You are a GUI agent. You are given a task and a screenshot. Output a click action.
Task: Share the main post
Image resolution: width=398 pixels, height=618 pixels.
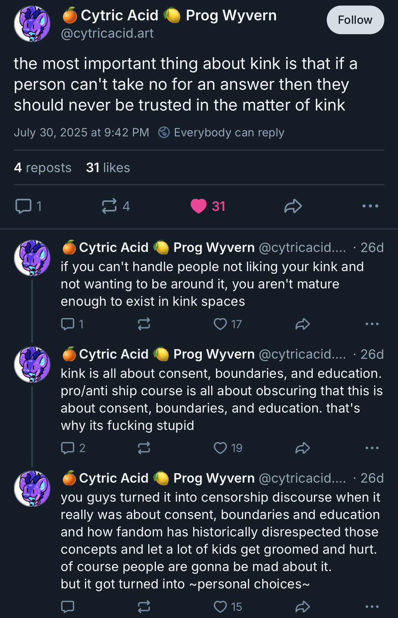tap(293, 206)
